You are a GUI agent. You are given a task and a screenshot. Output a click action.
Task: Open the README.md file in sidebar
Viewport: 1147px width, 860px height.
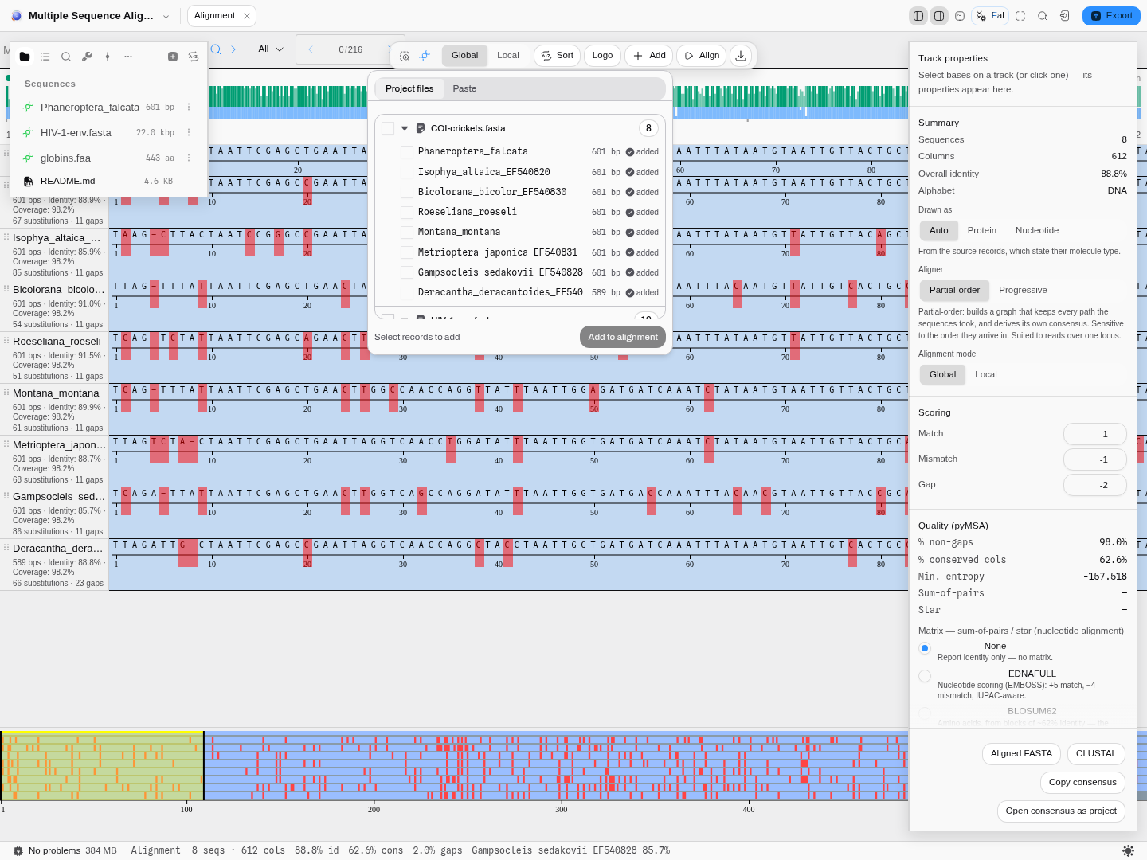pyautogui.click(x=68, y=181)
